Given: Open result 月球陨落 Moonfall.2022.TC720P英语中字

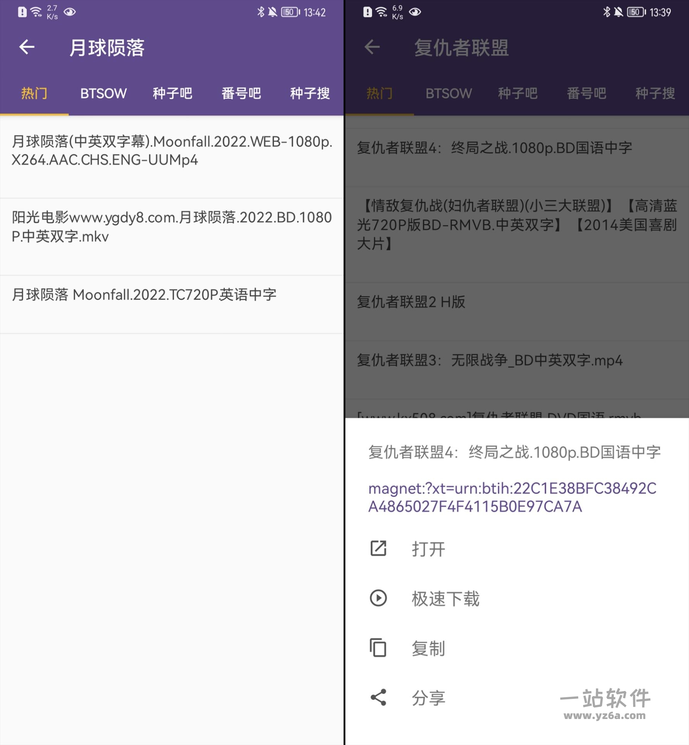Looking at the screenshot, I should [x=172, y=305].
